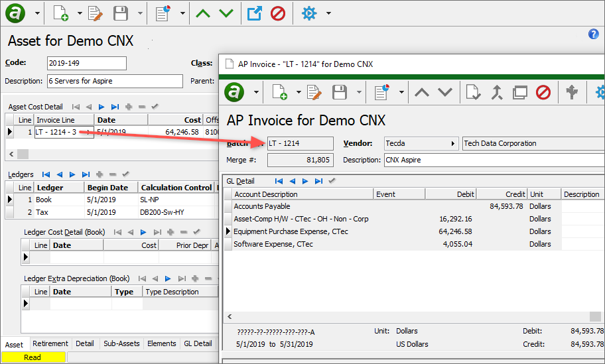The width and height of the screenshot is (605, 364).
Task: Switch to the Retirement tab
Action: 50,343
